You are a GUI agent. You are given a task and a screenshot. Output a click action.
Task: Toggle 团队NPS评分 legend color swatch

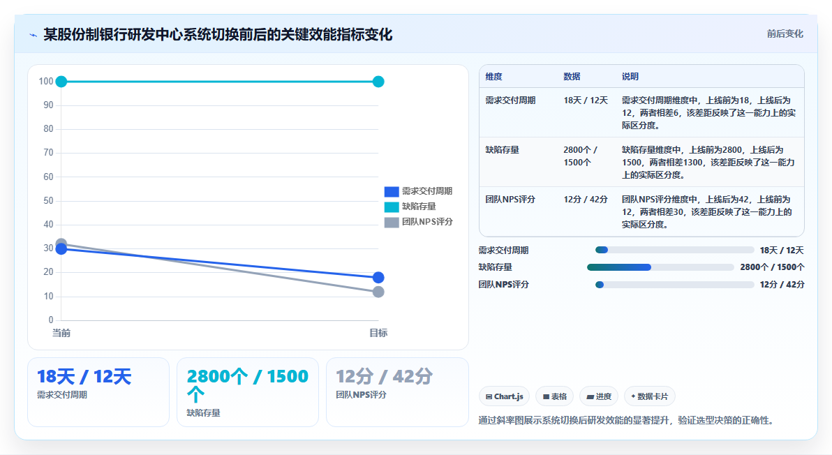(x=392, y=222)
